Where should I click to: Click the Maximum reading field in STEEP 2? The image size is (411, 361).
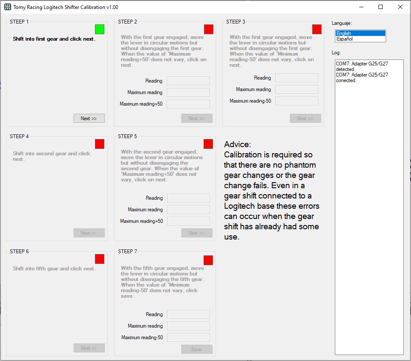(x=188, y=92)
